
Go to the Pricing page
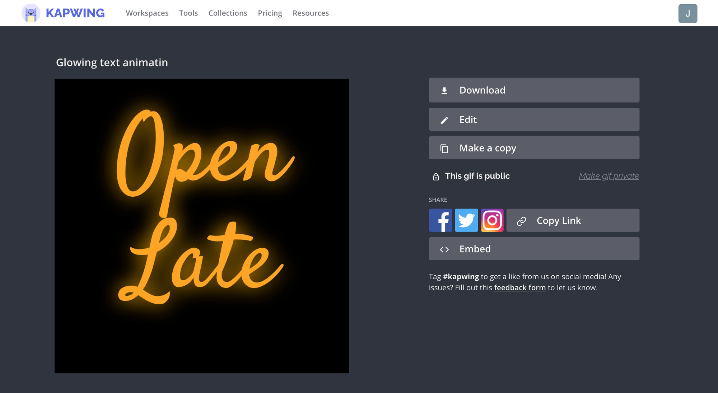point(270,13)
